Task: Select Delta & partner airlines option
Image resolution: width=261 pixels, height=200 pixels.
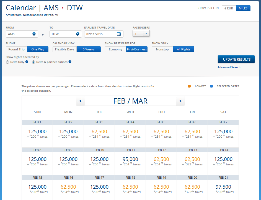Action: 33,62
